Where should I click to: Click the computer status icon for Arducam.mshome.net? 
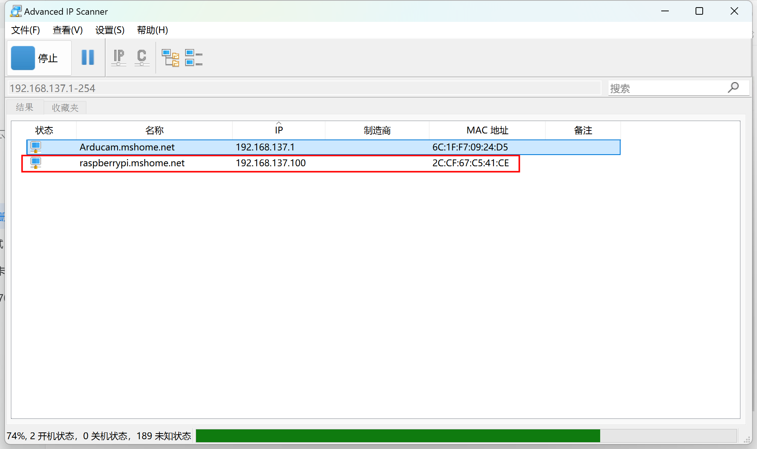(36, 147)
